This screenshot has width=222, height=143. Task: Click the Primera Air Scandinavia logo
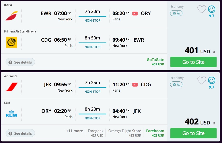coord(11,42)
